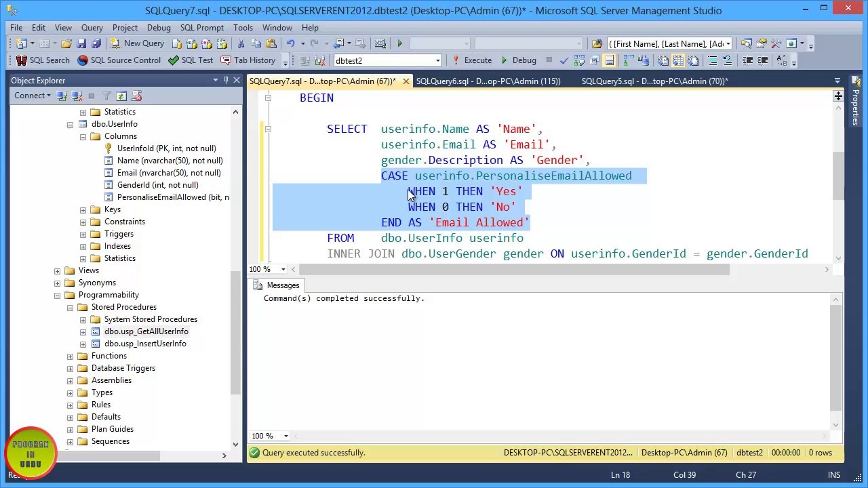Click the Copy icon in the toolbar
Screen dimensions: 868x488
256,43
